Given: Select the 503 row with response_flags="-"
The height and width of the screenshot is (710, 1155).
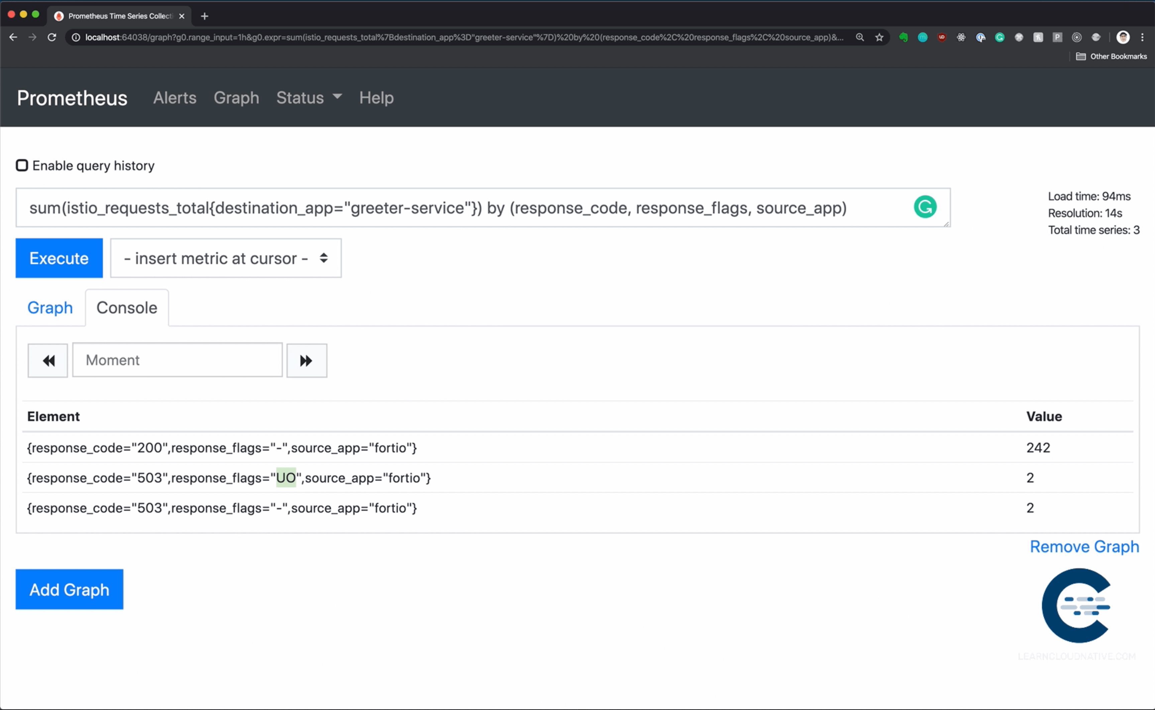Looking at the screenshot, I should [x=577, y=508].
